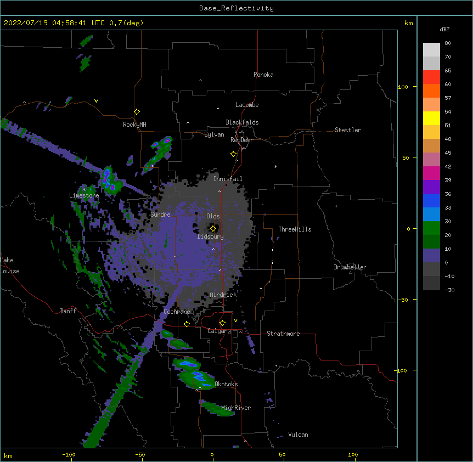Click the Innisfail label

coord(228,179)
